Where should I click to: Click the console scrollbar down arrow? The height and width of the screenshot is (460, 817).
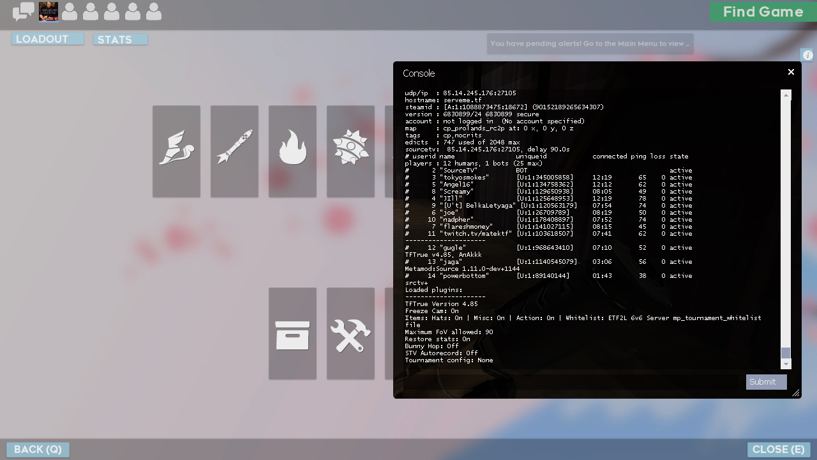786,364
